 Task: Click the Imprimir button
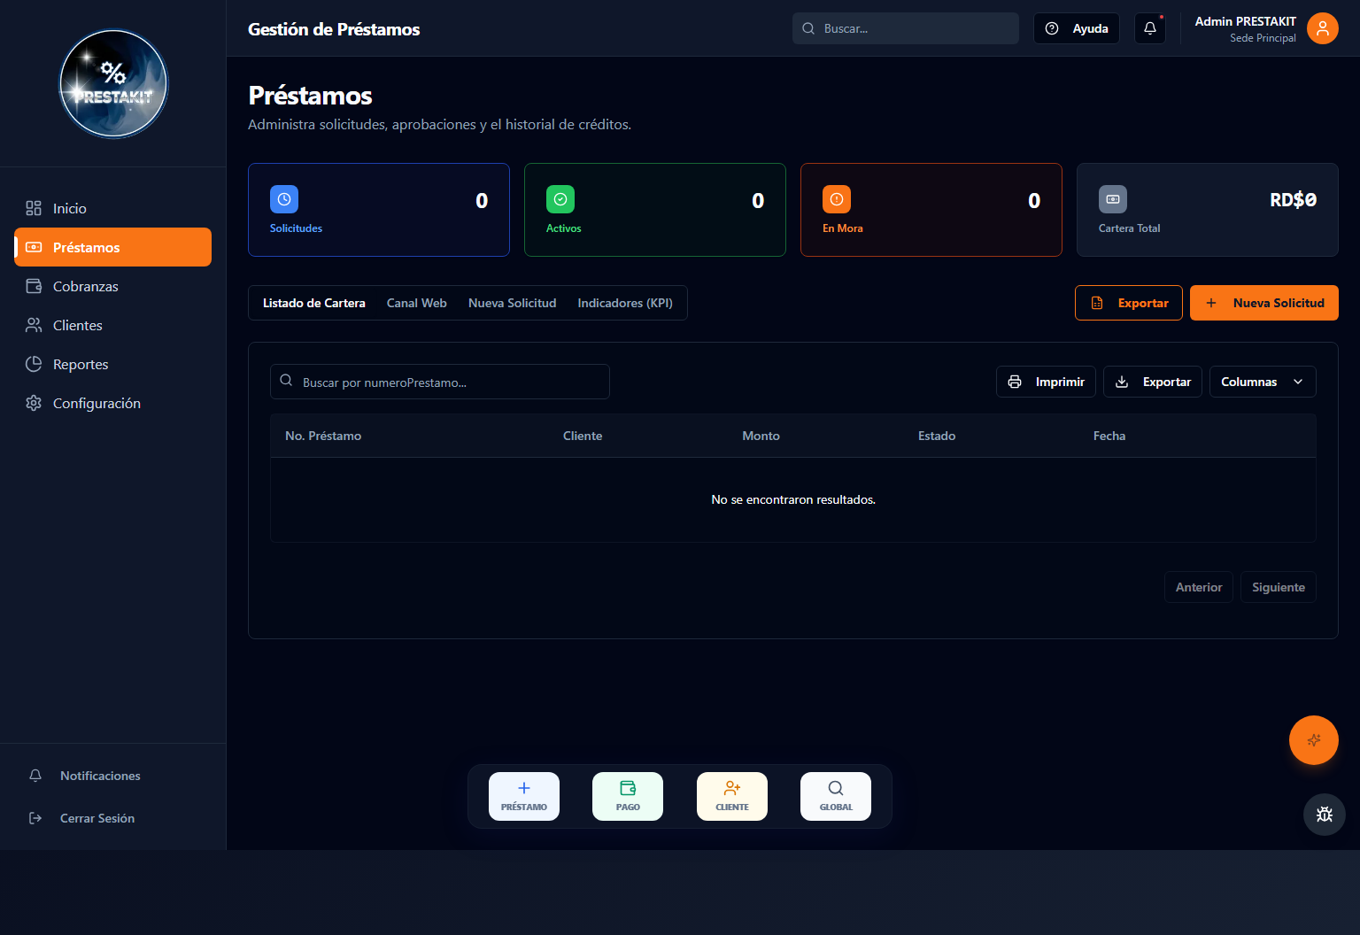pos(1046,382)
